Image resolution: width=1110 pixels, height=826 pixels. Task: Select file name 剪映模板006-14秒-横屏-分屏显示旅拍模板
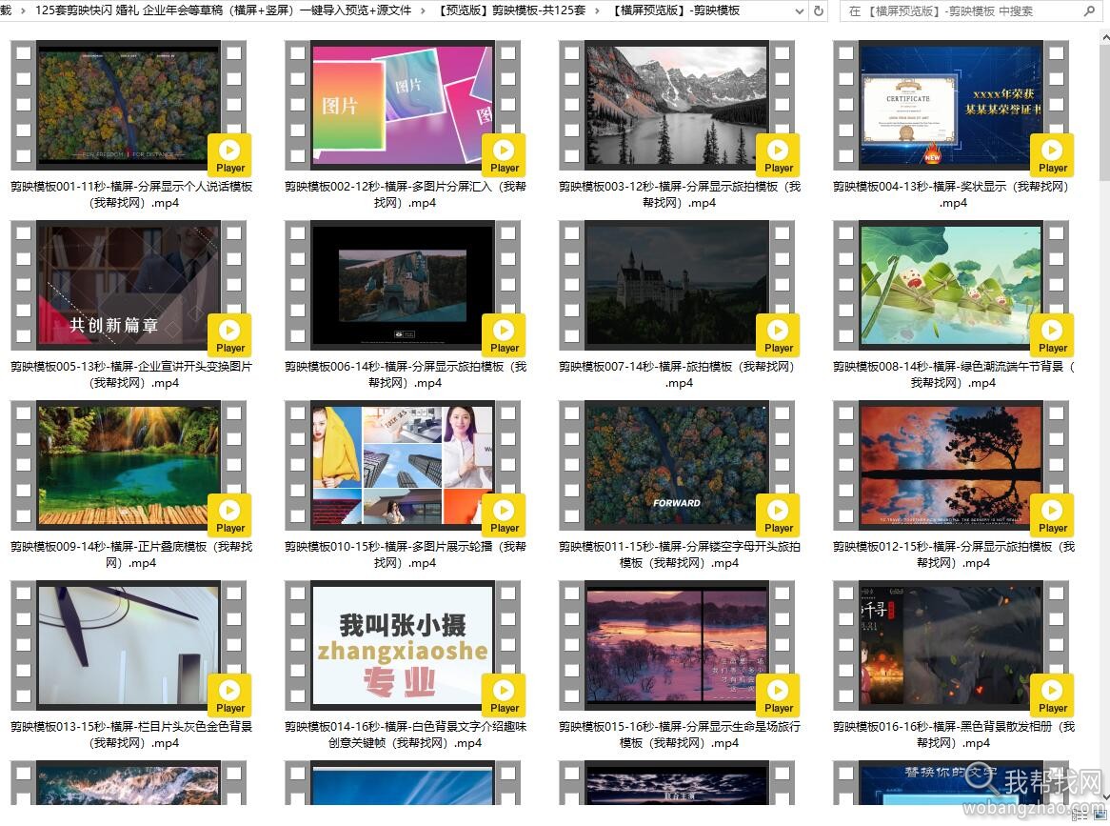click(x=406, y=374)
